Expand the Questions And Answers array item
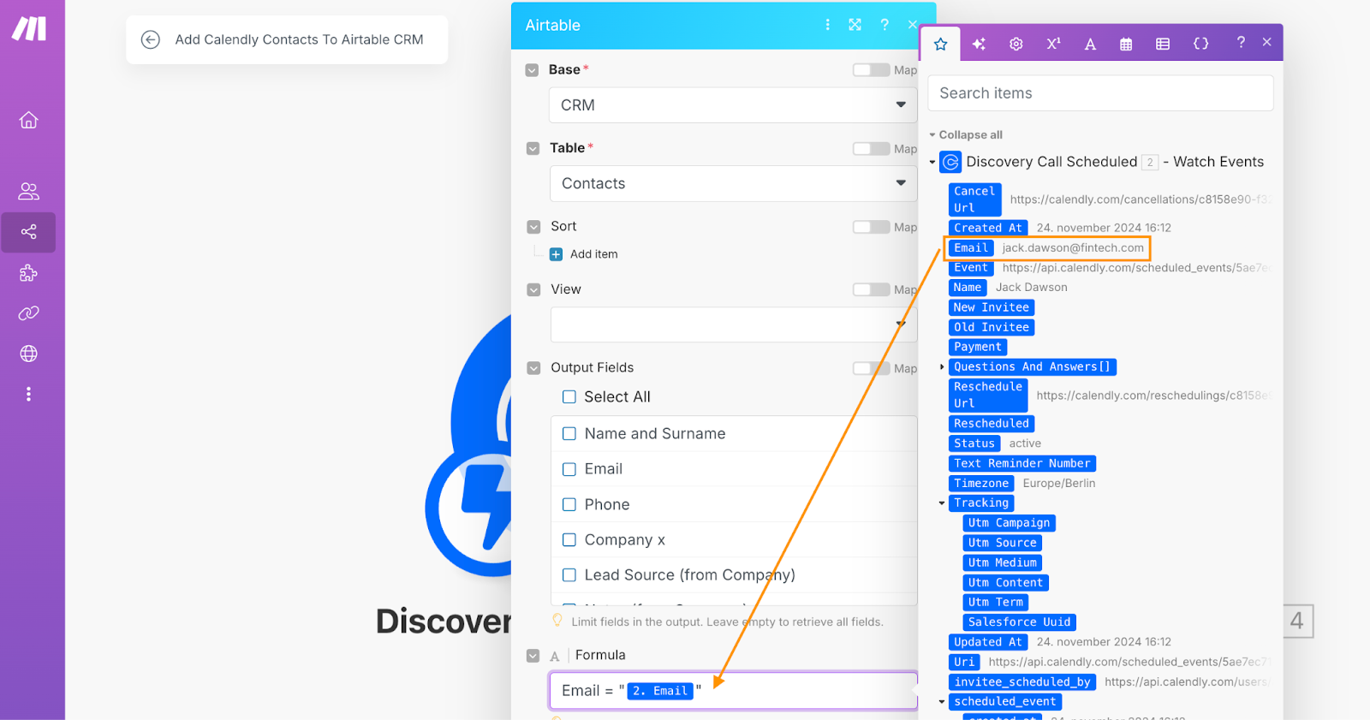 [x=942, y=367]
